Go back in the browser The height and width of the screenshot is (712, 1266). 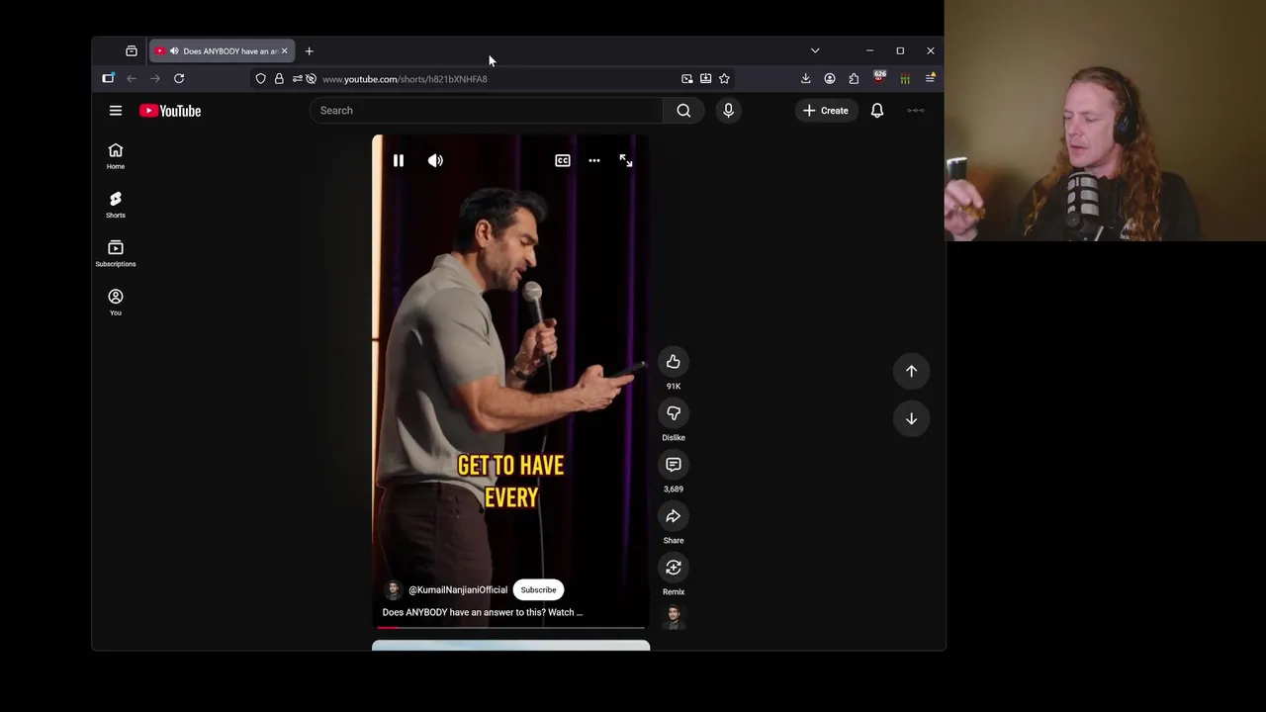coord(132,78)
